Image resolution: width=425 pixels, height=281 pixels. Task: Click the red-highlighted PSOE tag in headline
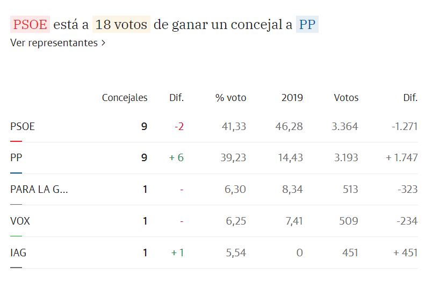pyautogui.click(x=30, y=25)
